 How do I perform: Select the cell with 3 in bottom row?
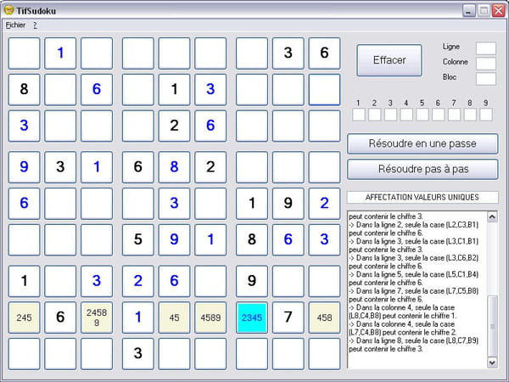(138, 354)
